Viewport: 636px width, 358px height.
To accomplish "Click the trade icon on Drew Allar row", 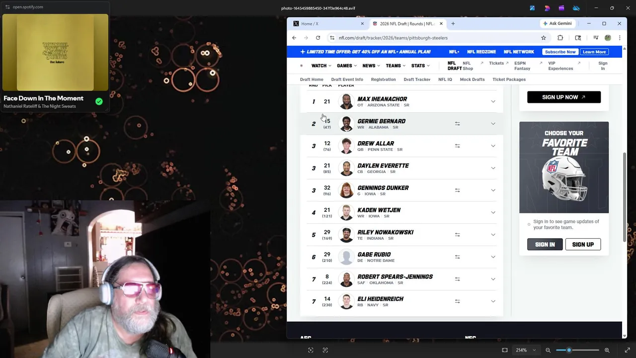I will click(x=457, y=146).
